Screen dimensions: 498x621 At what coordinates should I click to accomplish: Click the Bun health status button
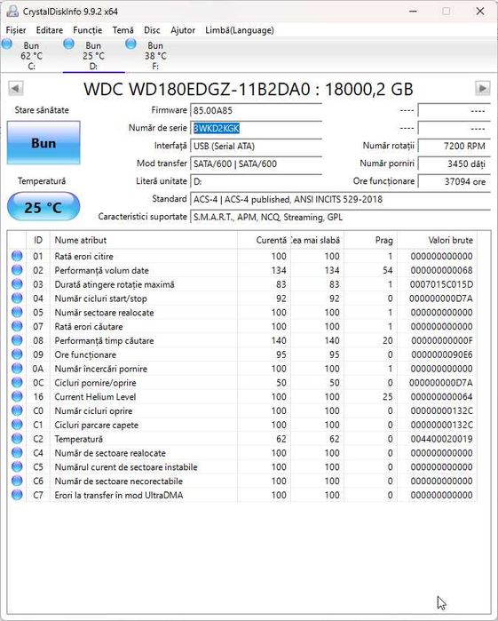click(x=43, y=143)
